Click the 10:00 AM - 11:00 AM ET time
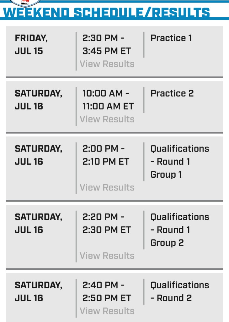Screen dimensions: 229x322 108,100
